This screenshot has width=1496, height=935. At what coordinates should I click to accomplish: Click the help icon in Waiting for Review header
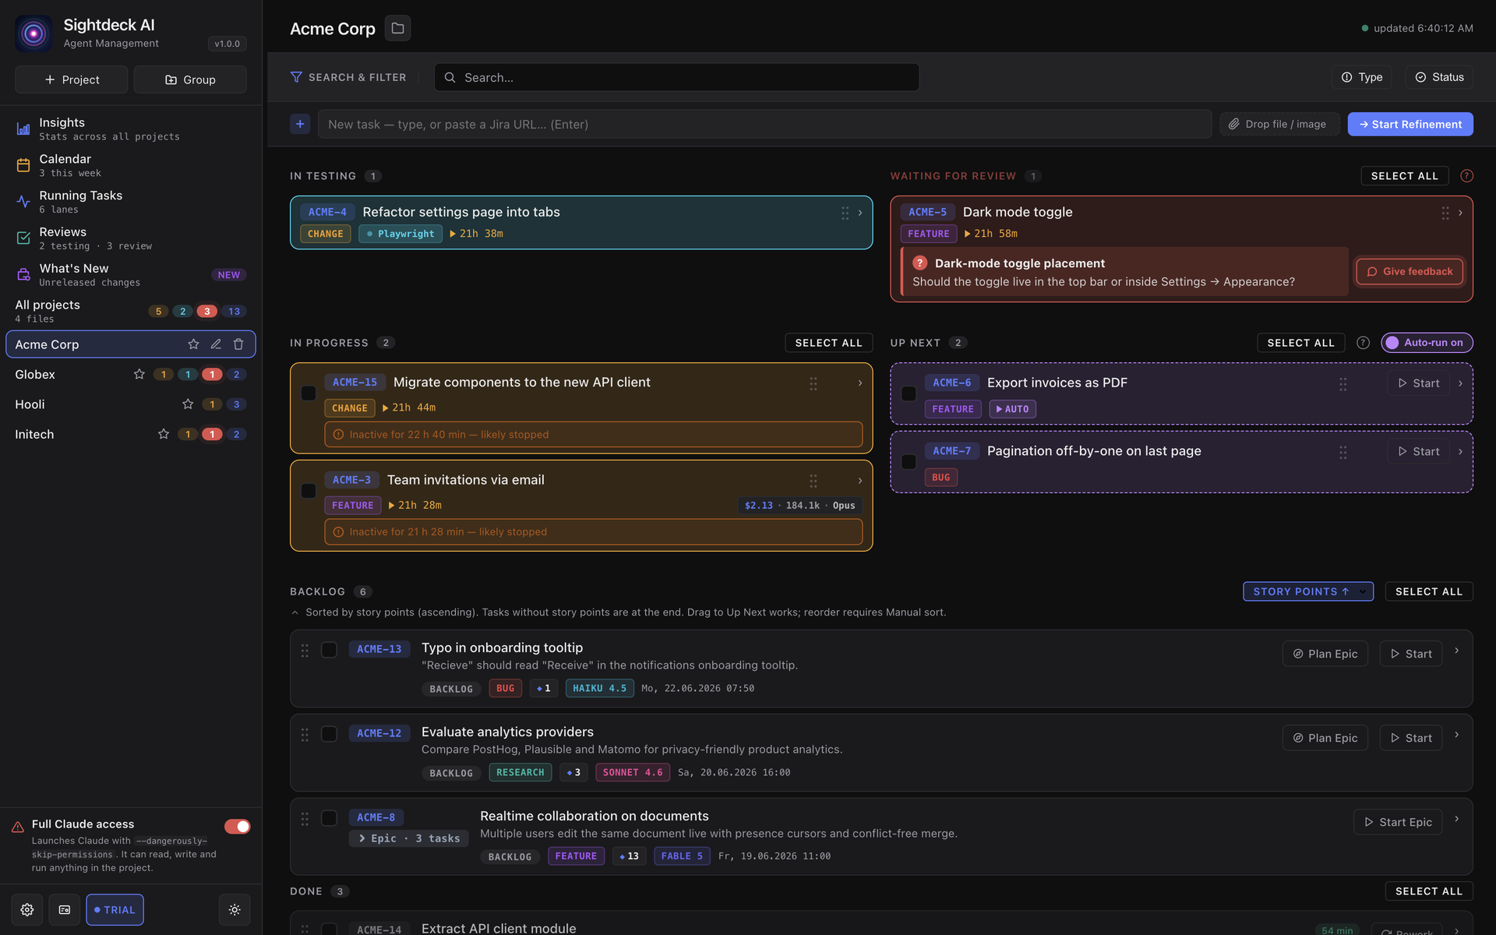1466,176
